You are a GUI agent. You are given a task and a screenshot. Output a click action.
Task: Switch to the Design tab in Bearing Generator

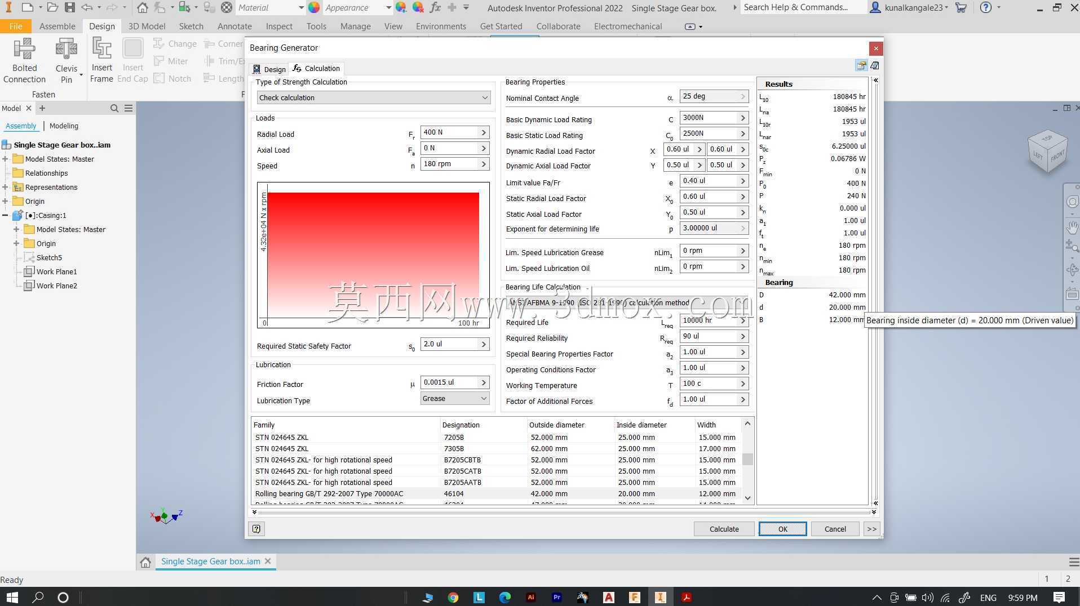click(269, 69)
